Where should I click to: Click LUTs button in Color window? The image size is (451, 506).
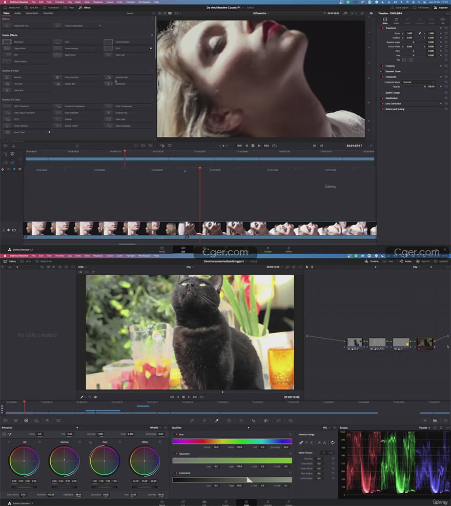pos(26,261)
